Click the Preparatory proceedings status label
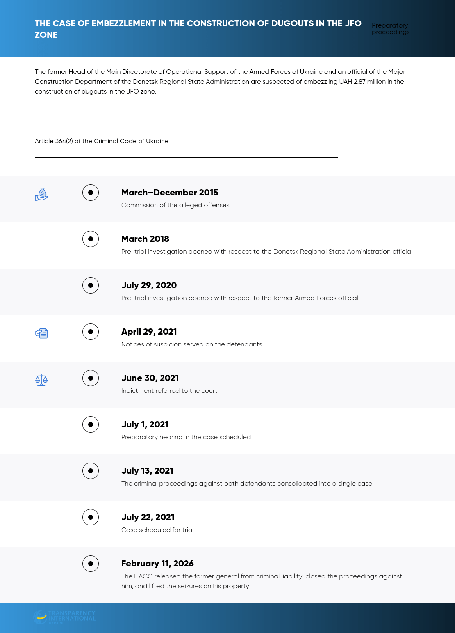455x633 pixels. (x=391, y=29)
